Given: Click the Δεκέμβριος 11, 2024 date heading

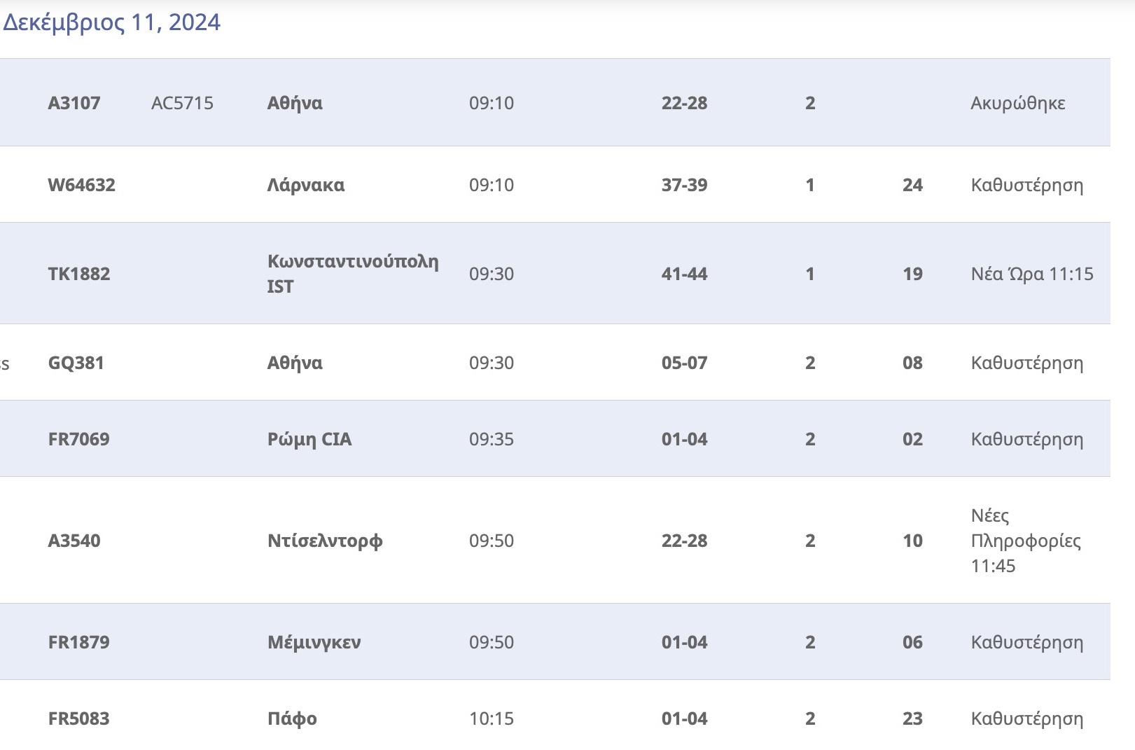Looking at the screenshot, I should pyautogui.click(x=112, y=22).
